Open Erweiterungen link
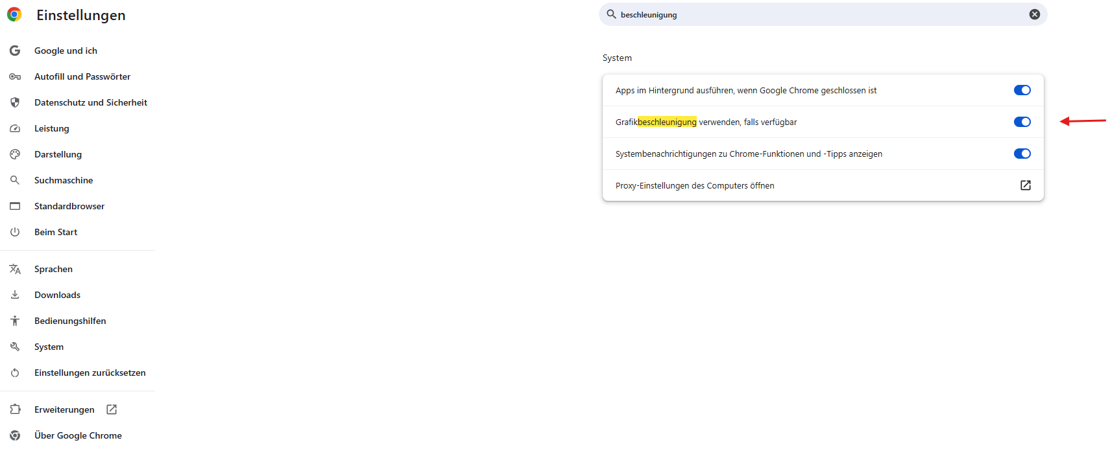 click(64, 409)
